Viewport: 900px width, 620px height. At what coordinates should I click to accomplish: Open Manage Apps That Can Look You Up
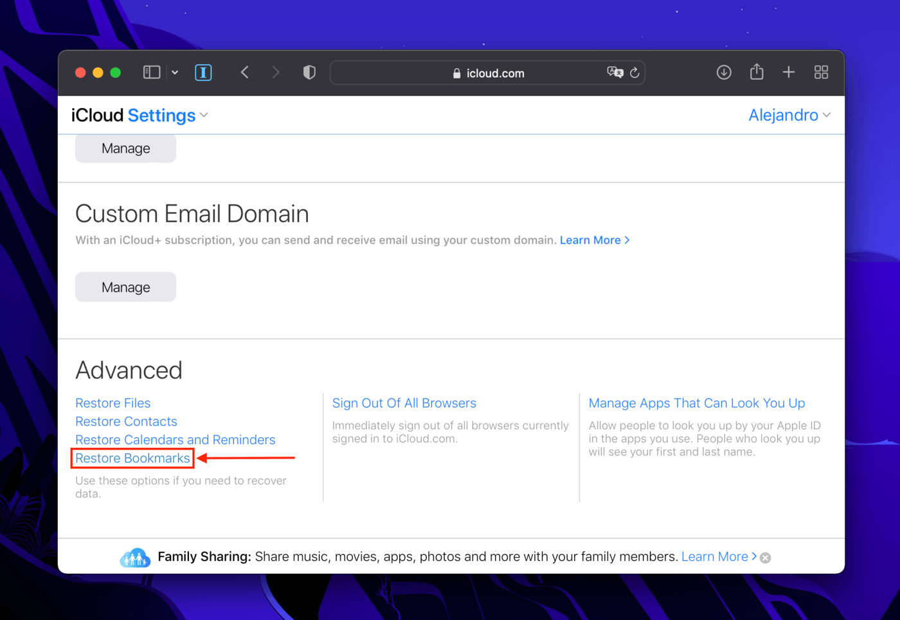click(x=697, y=403)
